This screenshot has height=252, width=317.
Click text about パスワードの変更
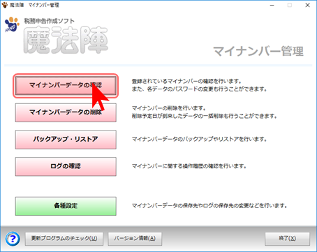[199, 89]
